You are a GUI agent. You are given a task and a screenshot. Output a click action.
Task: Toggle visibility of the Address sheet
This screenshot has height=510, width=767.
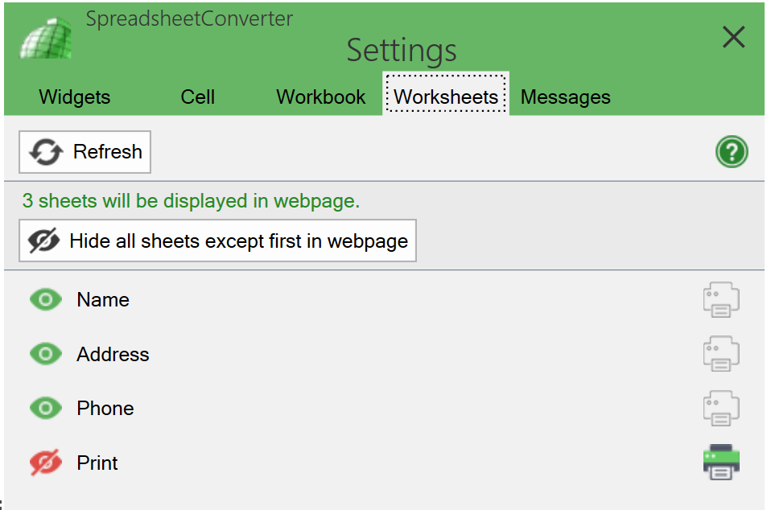pyautogui.click(x=46, y=354)
